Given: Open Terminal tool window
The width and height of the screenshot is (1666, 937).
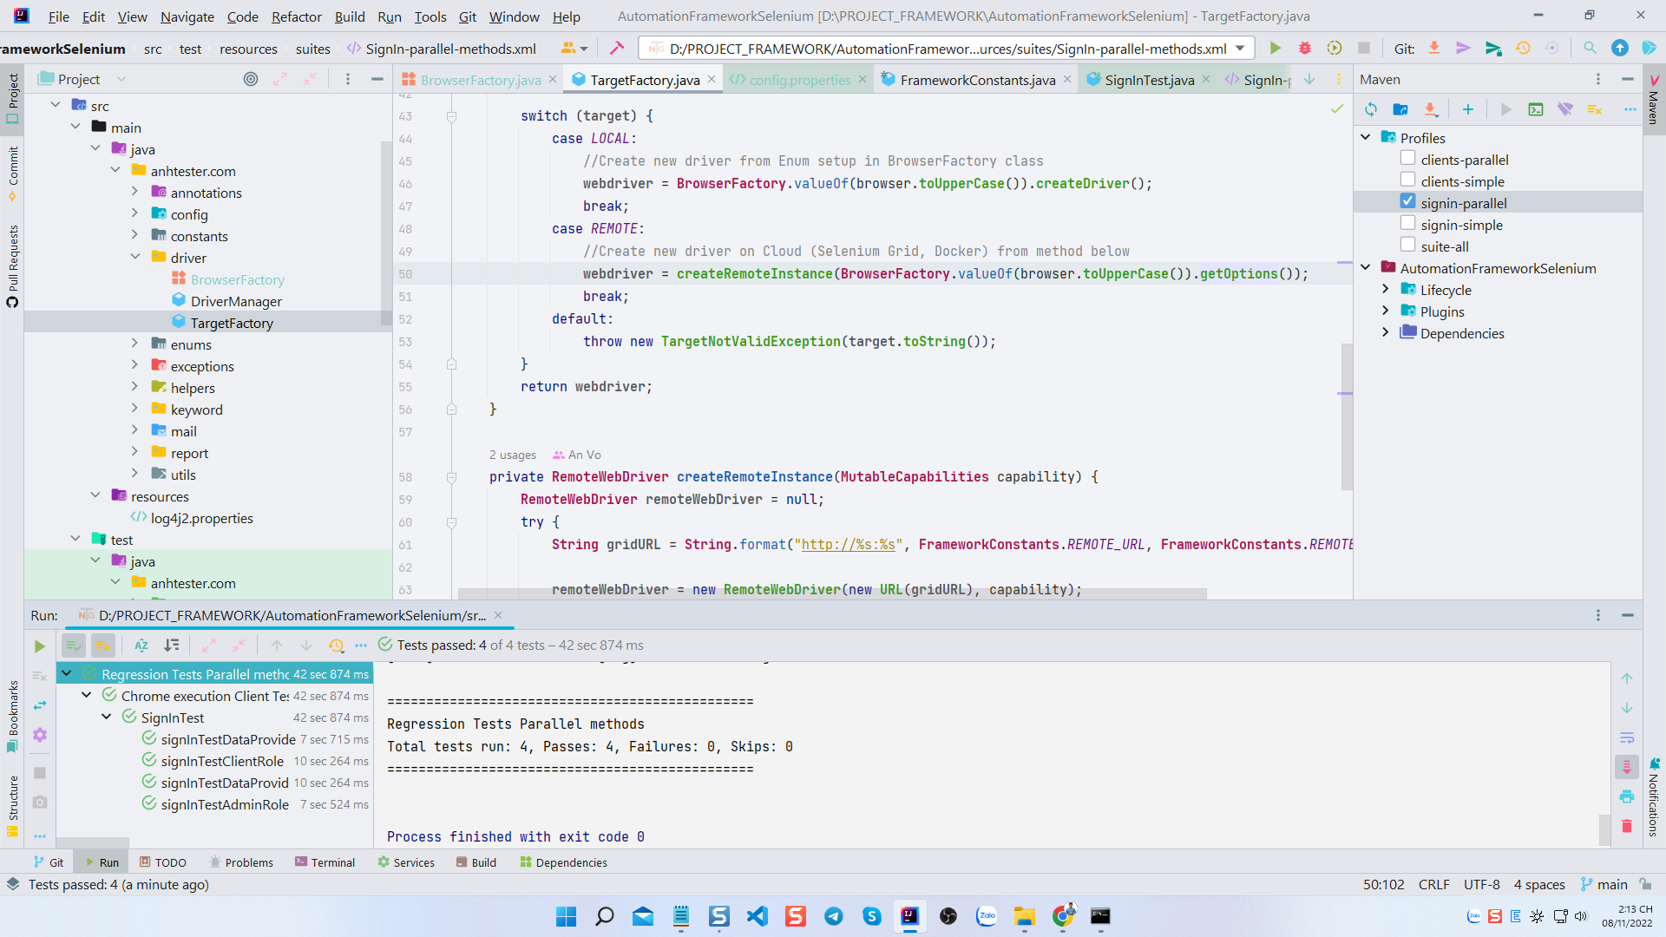Looking at the screenshot, I should click(x=325, y=862).
